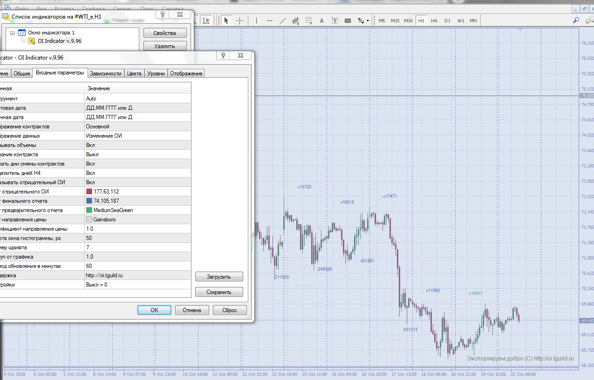This screenshot has height=380, width=594.
Task: Switch to the 'Уровни' tab
Action: pyautogui.click(x=156, y=73)
